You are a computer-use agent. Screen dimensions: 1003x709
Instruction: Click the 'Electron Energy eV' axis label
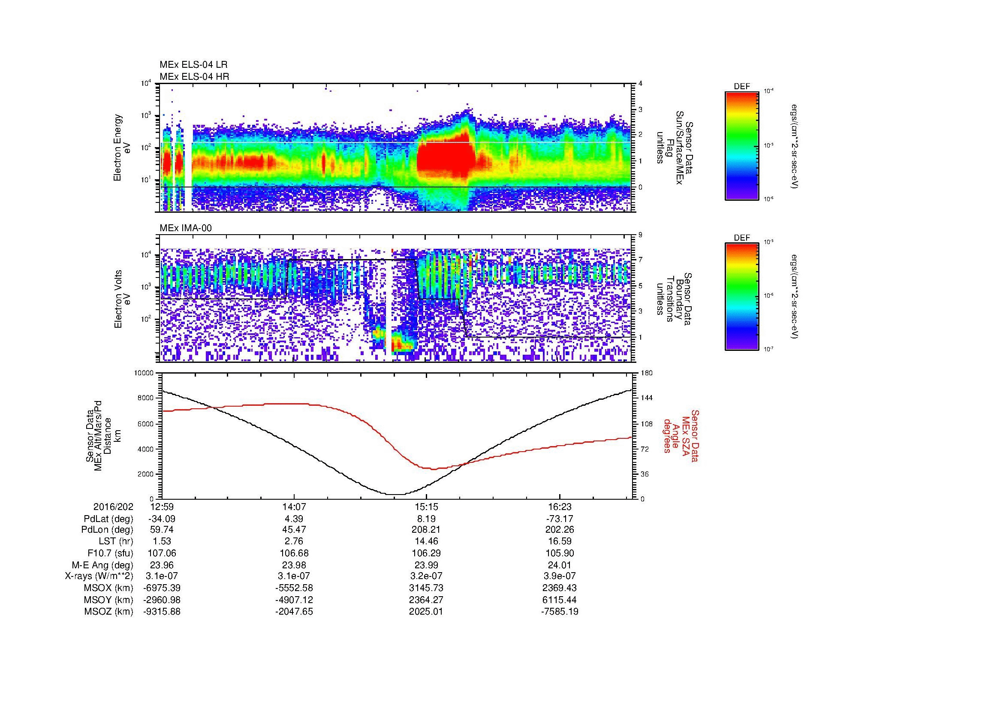coord(122,148)
